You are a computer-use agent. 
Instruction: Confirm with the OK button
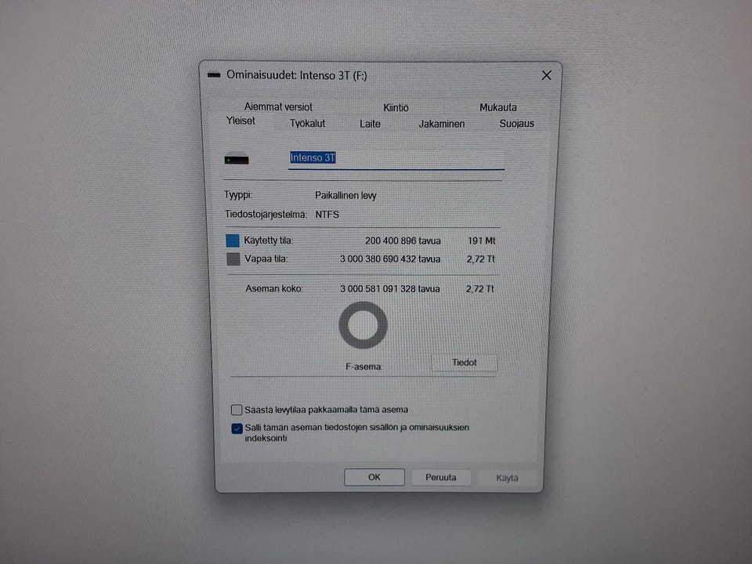click(374, 477)
